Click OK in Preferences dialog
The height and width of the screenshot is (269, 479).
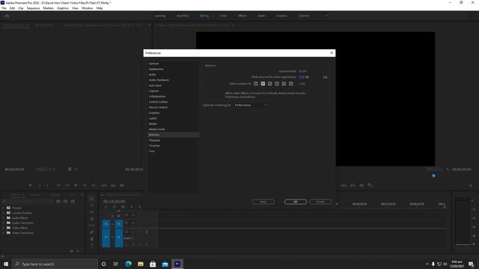coord(296,202)
